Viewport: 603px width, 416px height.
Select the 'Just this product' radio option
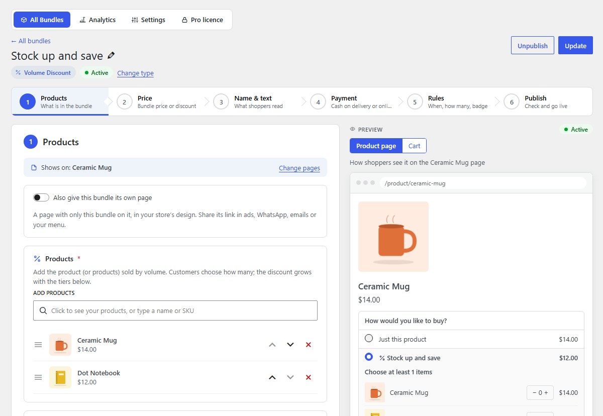coord(369,339)
